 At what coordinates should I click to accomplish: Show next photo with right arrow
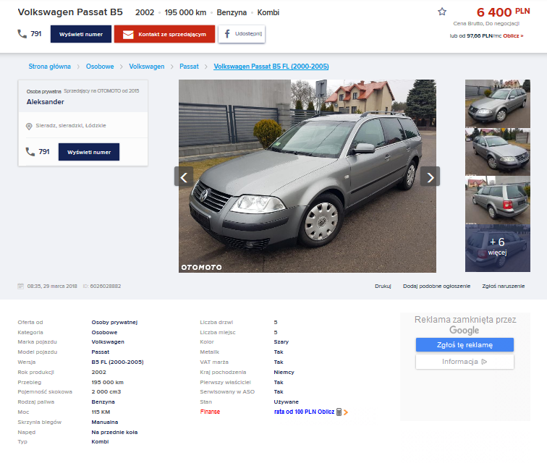click(430, 177)
